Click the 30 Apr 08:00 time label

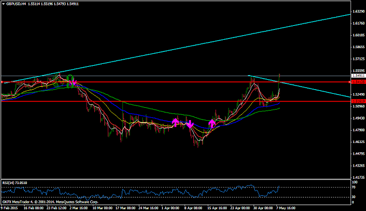(263, 207)
